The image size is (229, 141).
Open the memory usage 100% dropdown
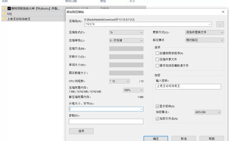pos(133,90)
